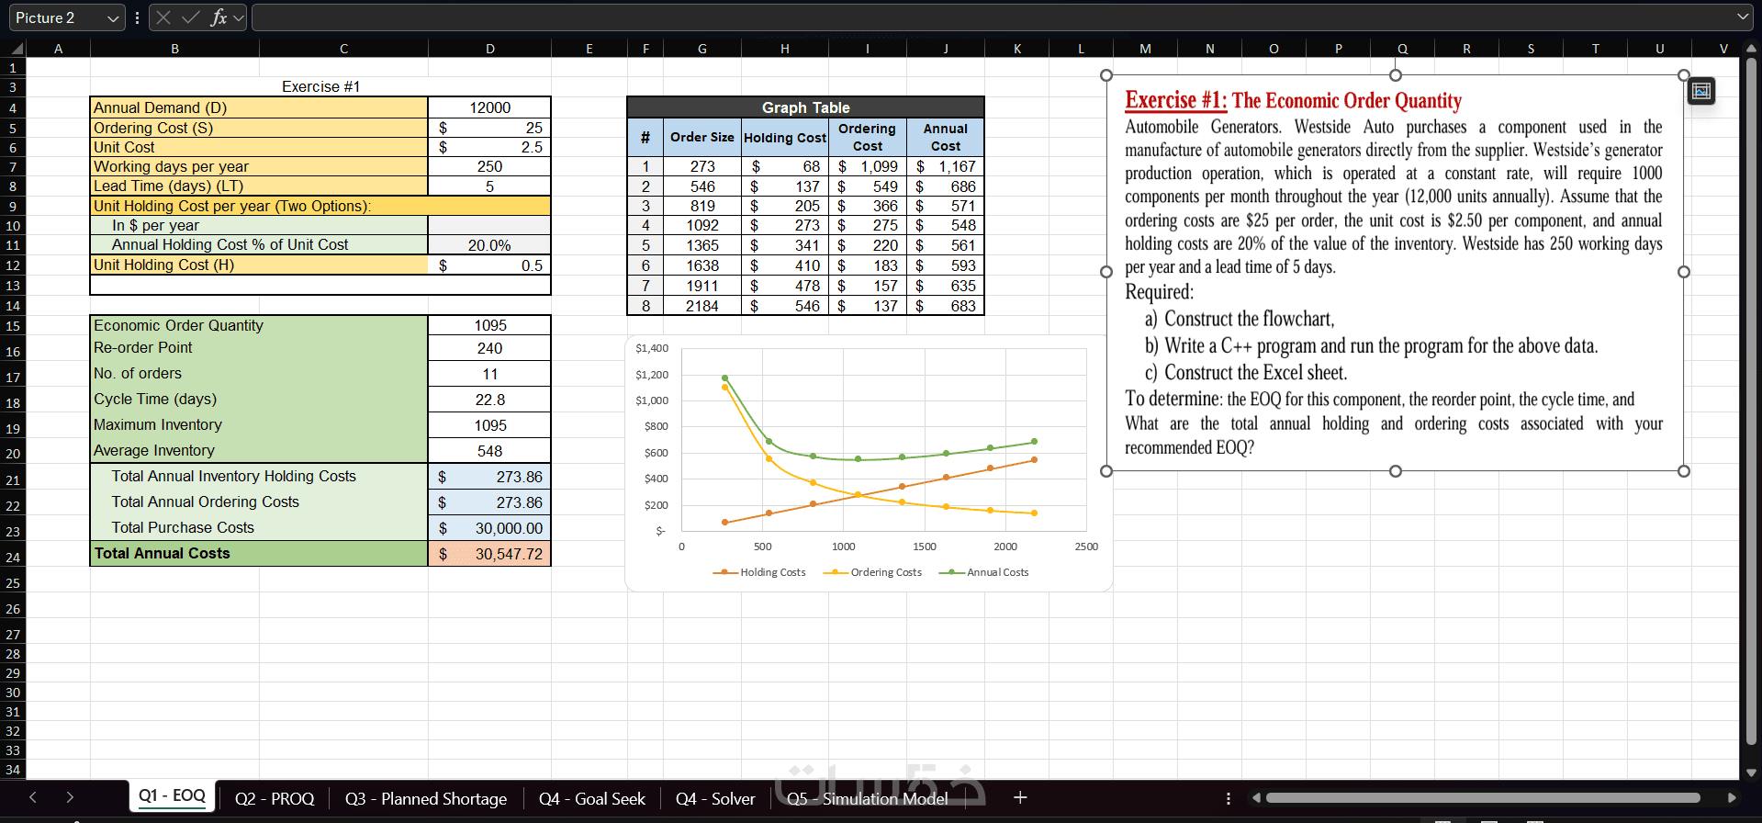Image resolution: width=1762 pixels, height=823 pixels.
Task: Switch to Q4 - Goal Seek tab
Action: 591,798
